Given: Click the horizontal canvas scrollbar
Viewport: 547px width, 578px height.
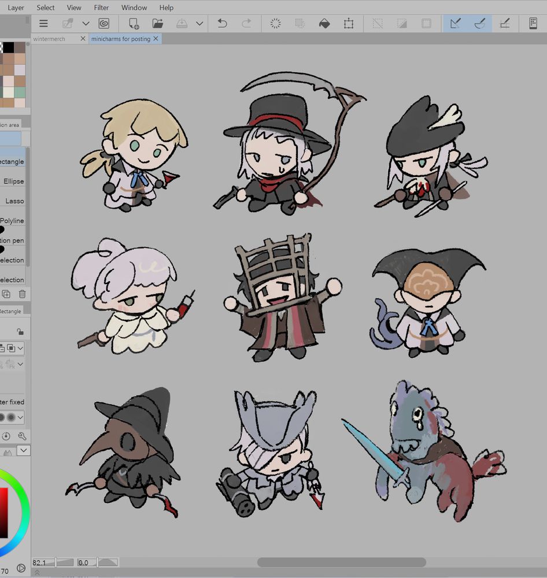Looking at the screenshot, I should [x=342, y=562].
